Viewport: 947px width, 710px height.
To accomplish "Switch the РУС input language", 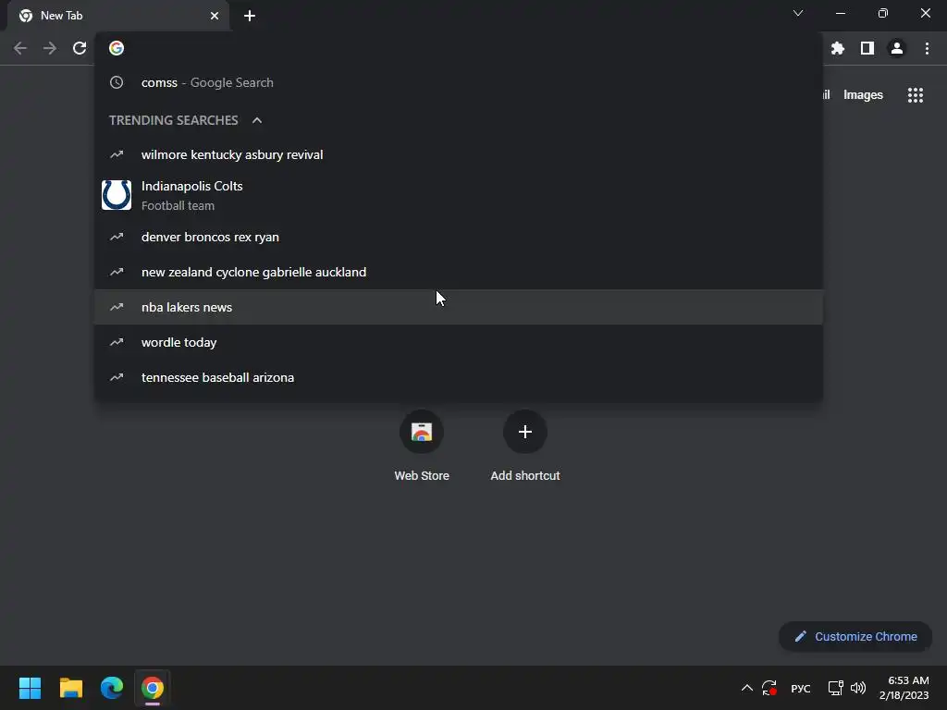I will [x=801, y=688].
